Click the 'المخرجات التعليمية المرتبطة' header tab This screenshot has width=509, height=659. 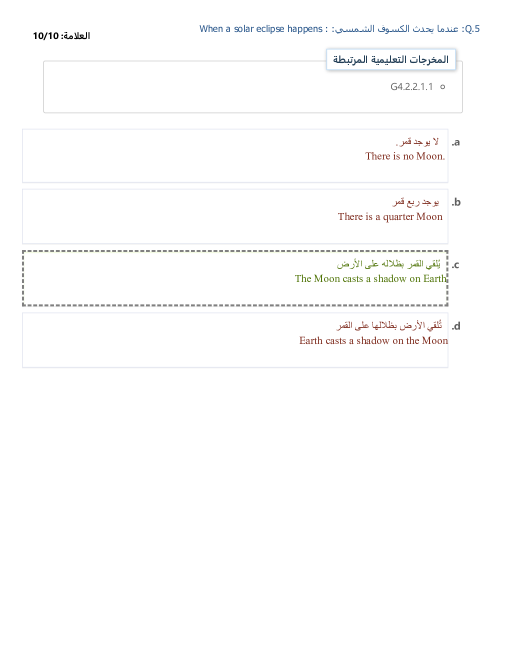pos(390,59)
